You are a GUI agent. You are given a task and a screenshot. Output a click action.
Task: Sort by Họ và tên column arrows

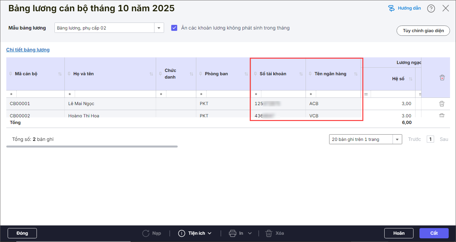(151, 74)
